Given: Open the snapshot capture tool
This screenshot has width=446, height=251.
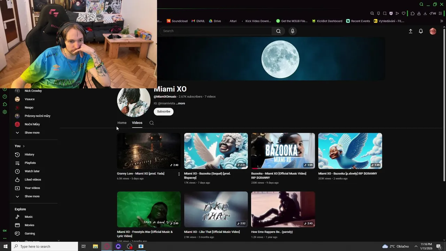Looking at the screenshot, I should (x=385, y=13).
